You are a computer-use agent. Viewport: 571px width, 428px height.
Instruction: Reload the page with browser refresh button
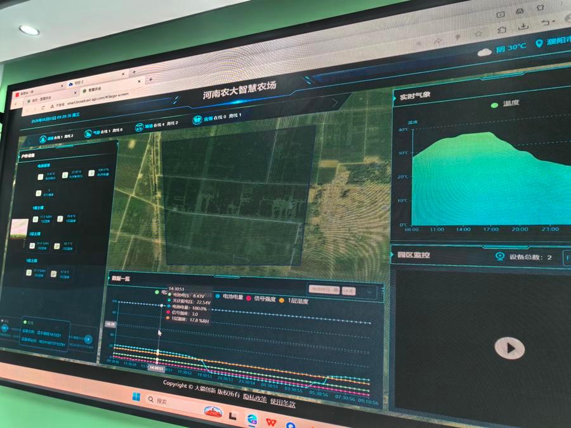(x=43, y=108)
